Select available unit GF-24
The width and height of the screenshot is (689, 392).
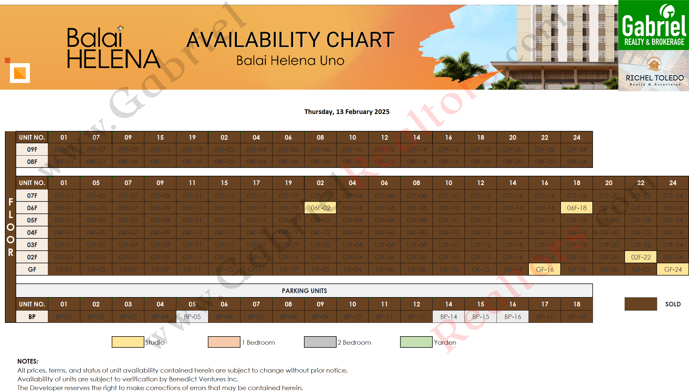(673, 270)
